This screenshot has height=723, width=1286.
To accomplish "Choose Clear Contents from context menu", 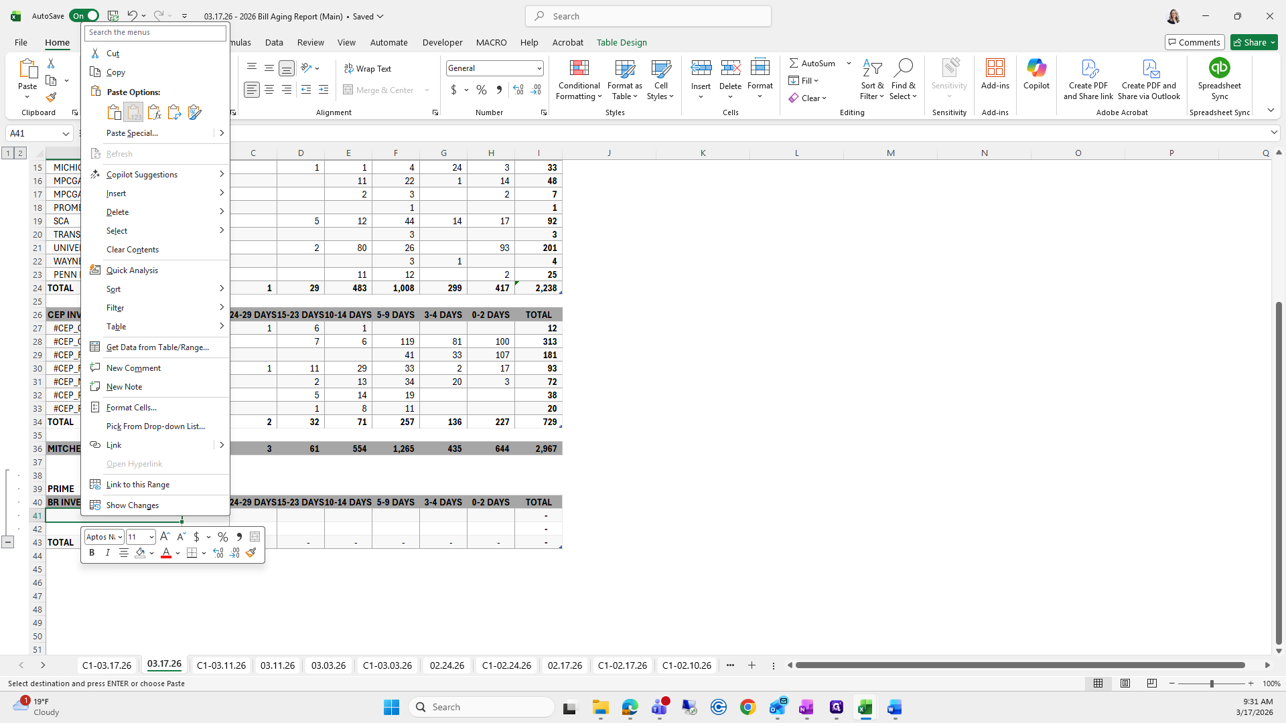I will click(x=133, y=250).
